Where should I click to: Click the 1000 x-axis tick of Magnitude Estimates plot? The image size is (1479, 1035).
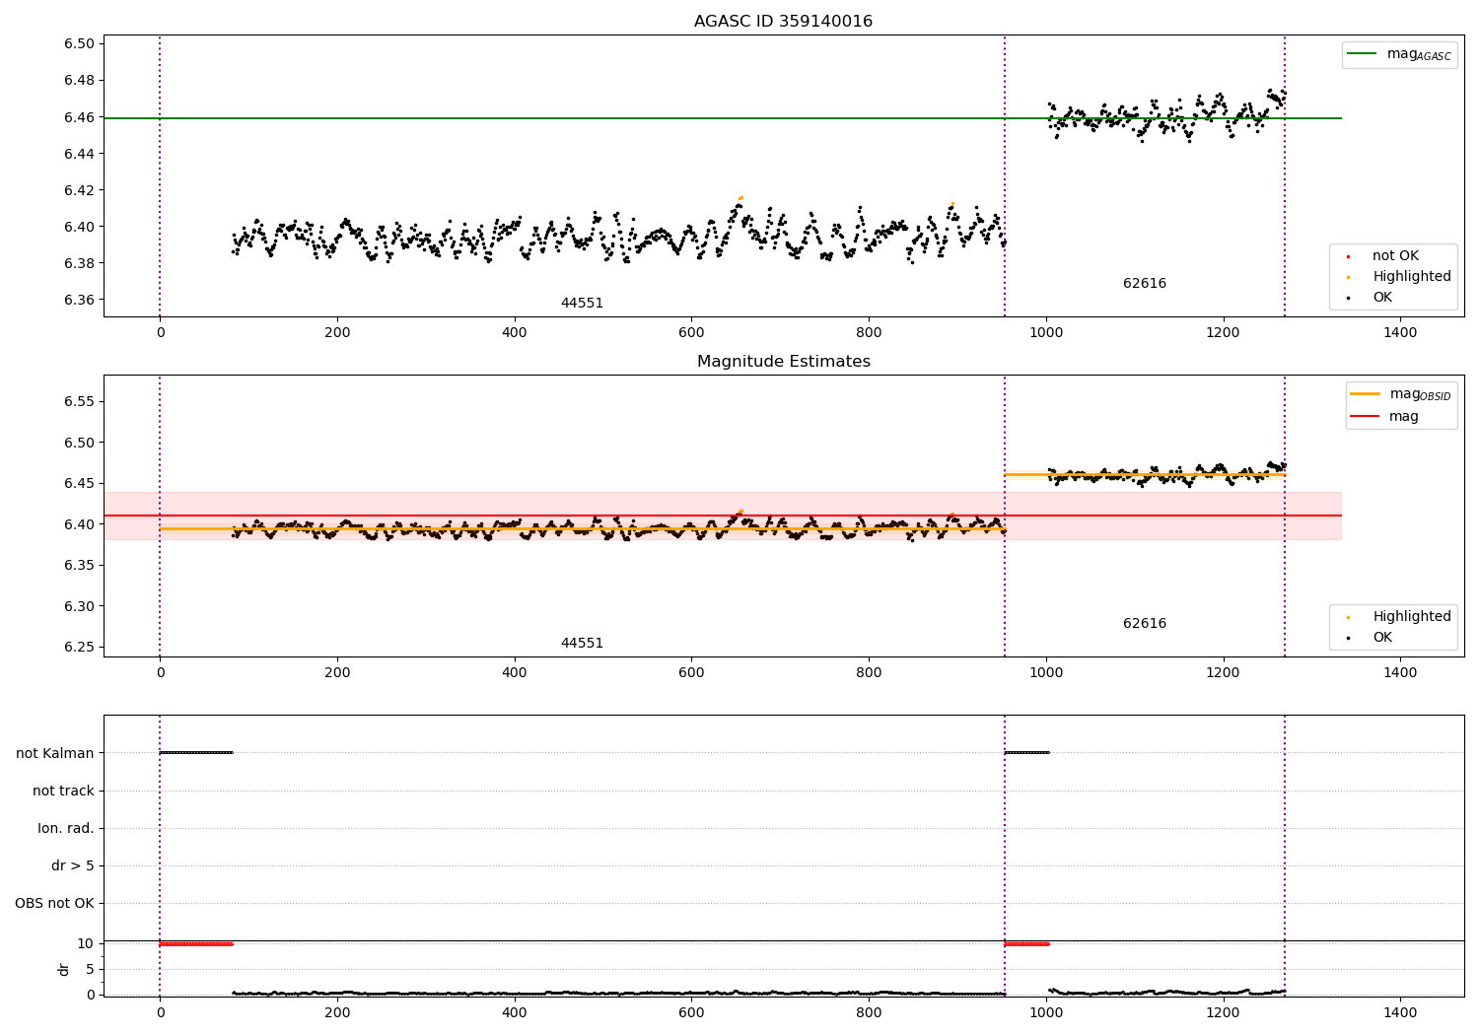coord(1046,673)
